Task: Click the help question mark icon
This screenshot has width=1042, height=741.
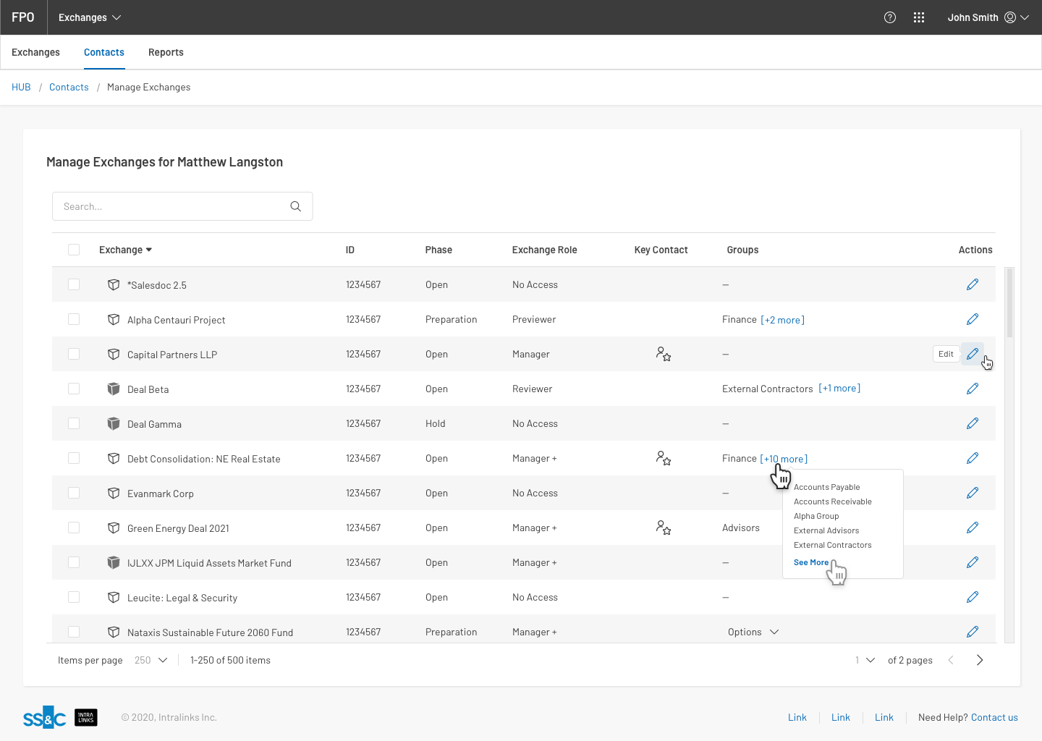Action: (x=890, y=17)
